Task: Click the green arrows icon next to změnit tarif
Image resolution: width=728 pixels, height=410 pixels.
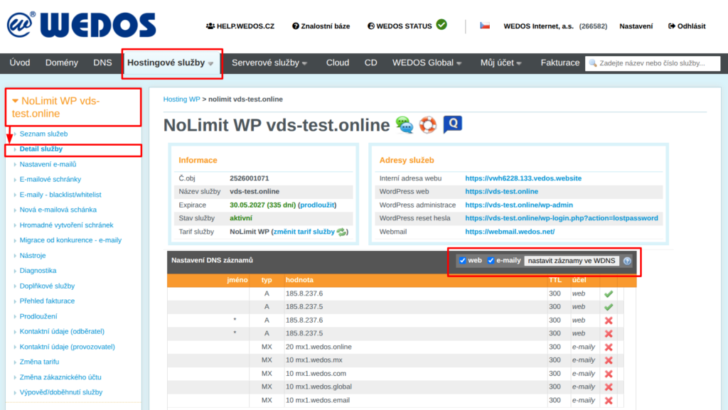Action: pos(341,232)
